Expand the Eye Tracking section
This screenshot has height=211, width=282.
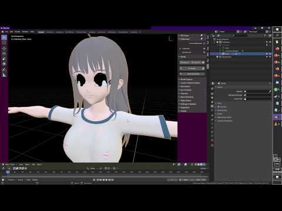186,90
